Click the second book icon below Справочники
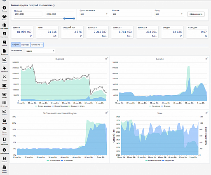 pyautogui.click(x=5, y=42)
